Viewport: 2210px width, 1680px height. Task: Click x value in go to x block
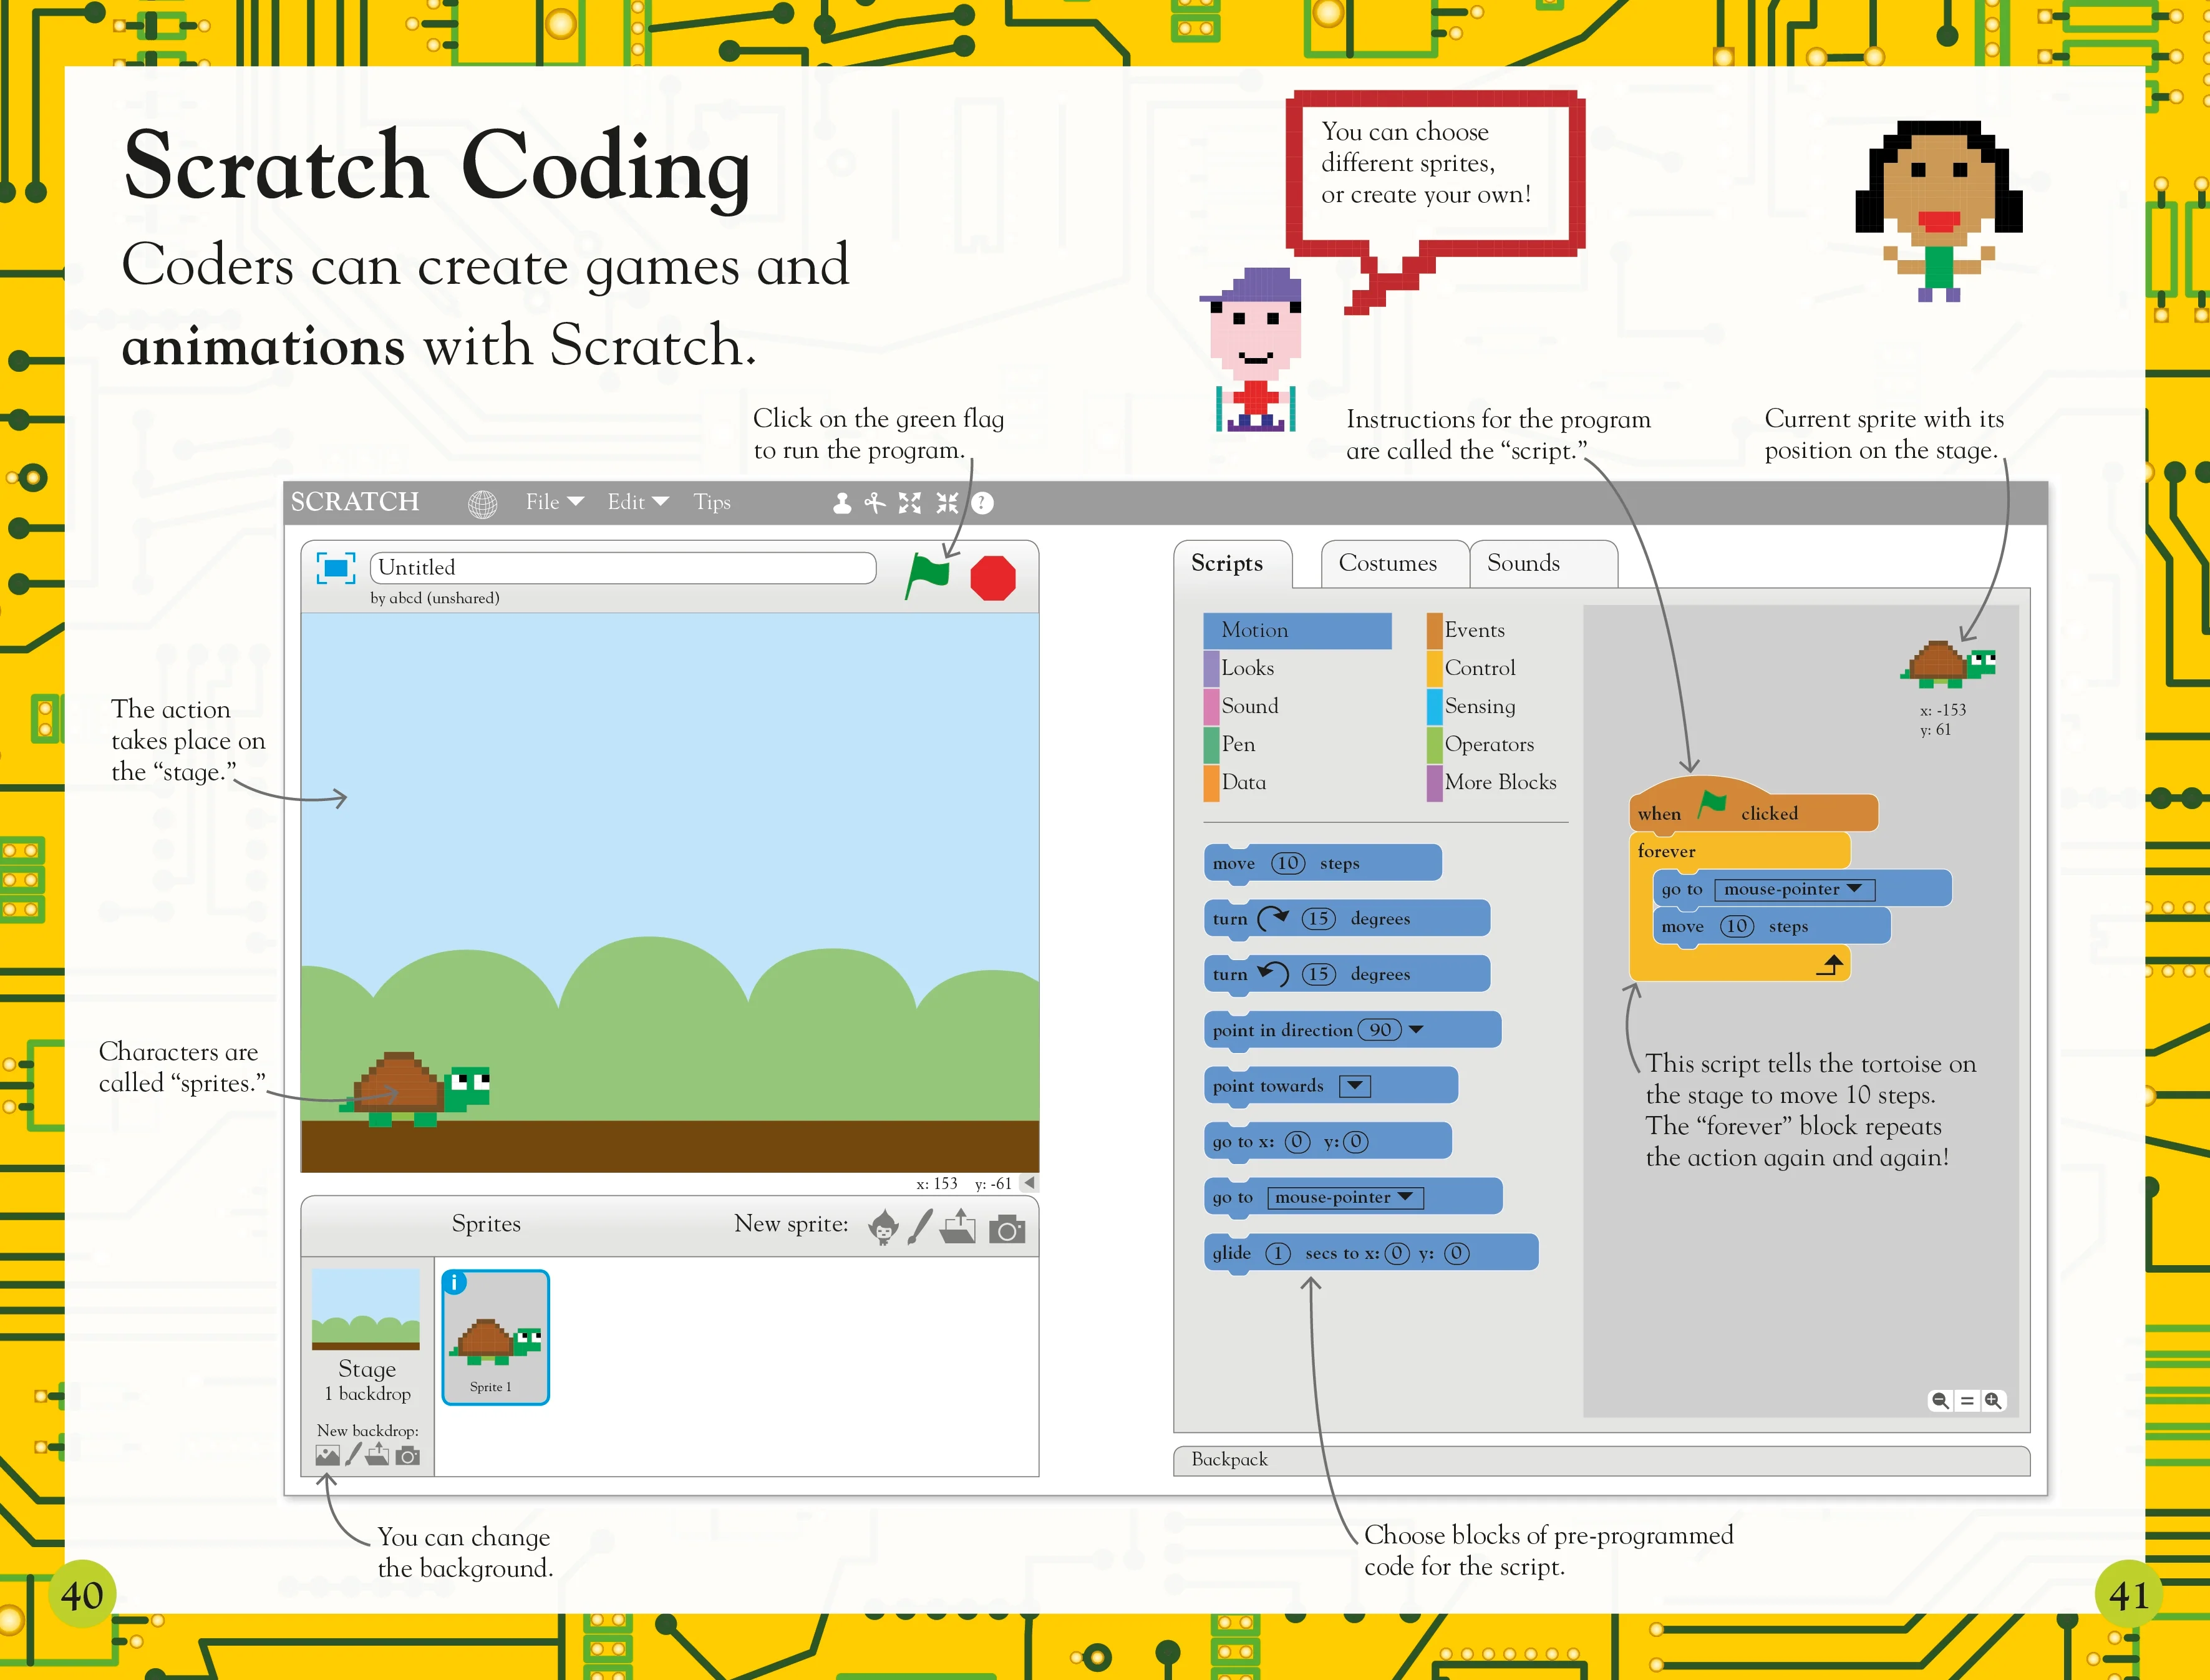point(1297,1142)
